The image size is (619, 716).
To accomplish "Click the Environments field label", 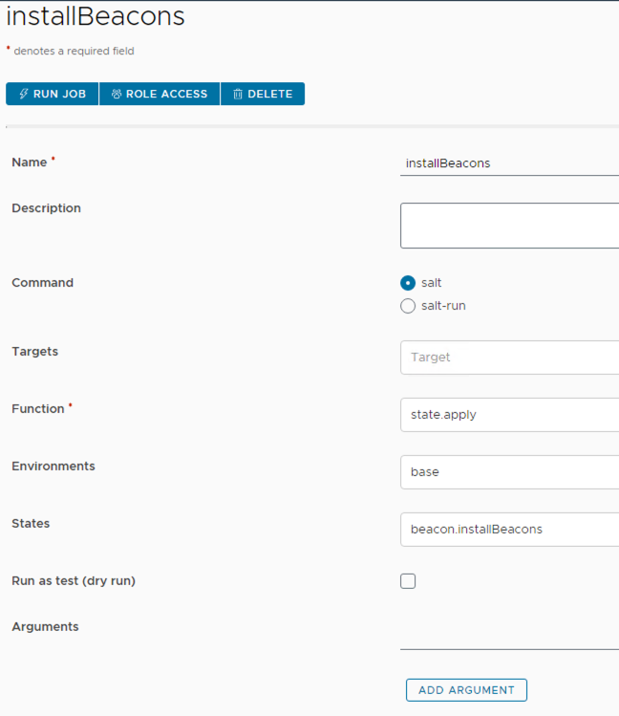I will click(x=53, y=466).
